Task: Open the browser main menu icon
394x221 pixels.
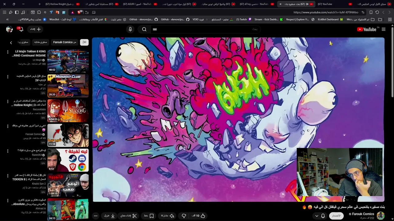Action: [4, 12]
